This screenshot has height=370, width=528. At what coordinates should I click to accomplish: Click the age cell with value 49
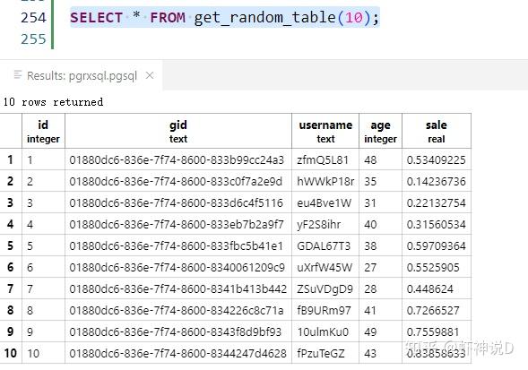(x=370, y=331)
